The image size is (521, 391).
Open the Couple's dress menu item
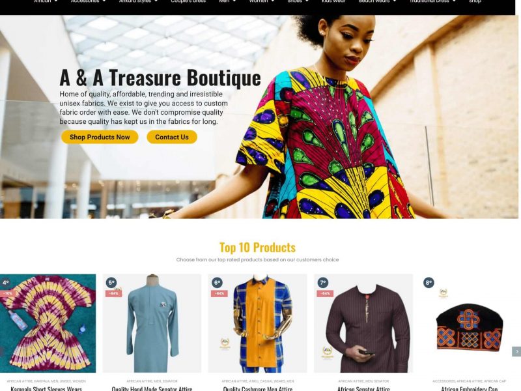188,1
